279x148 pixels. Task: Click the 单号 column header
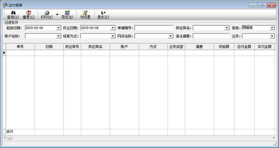[x=20, y=47]
